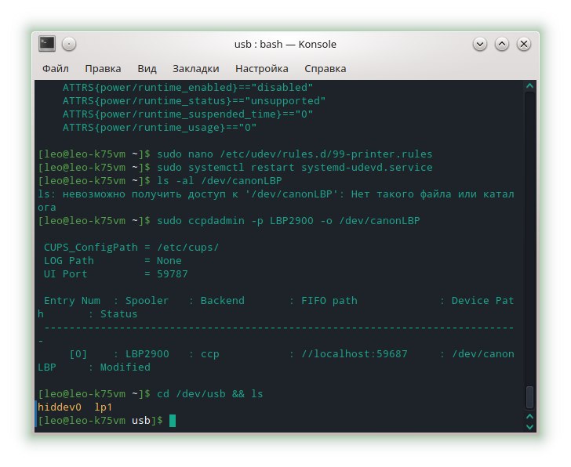
Task: Click the 'Modified' status value
Action: [125, 367]
